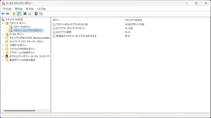Click the policy icon beside アカウントのロックアウトのしきい値
The width and height of the screenshot is (211, 118).
54,24
